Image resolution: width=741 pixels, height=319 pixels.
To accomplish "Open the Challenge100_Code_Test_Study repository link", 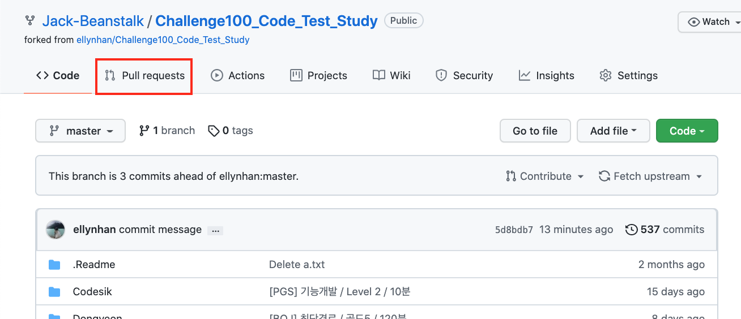I will pos(266,21).
